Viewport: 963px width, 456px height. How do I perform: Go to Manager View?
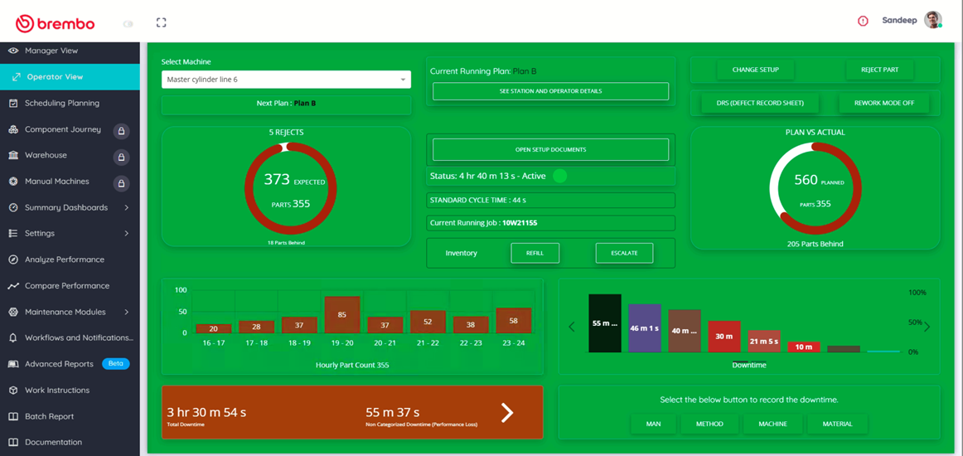point(51,51)
